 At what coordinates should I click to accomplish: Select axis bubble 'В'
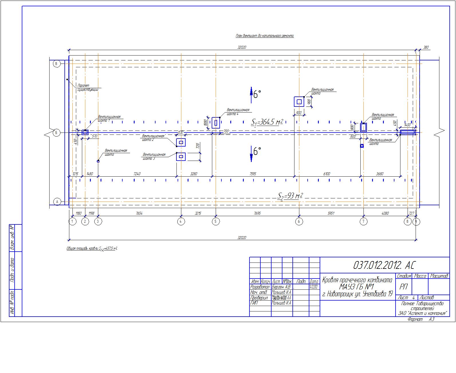[57, 64]
